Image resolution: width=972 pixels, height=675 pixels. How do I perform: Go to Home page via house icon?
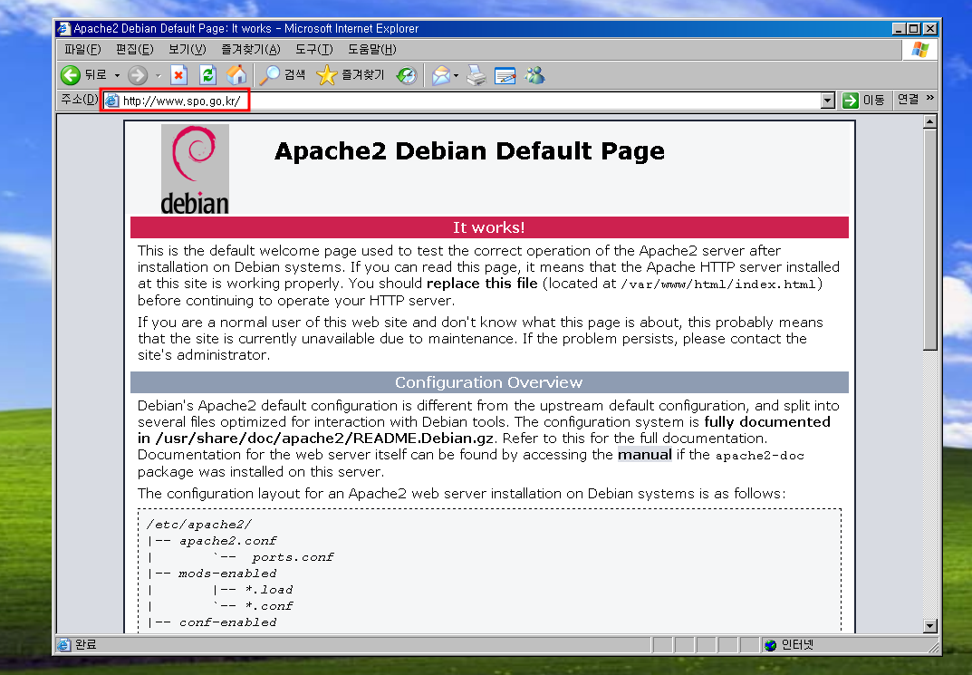[236, 75]
